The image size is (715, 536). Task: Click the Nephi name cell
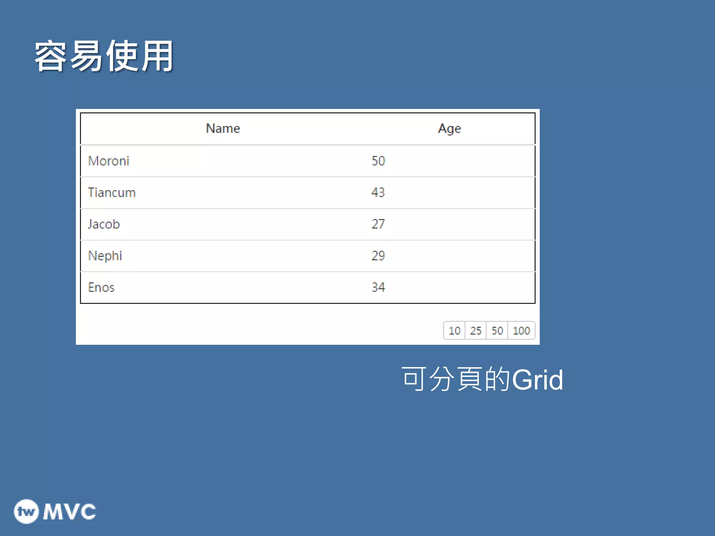point(223,256)
